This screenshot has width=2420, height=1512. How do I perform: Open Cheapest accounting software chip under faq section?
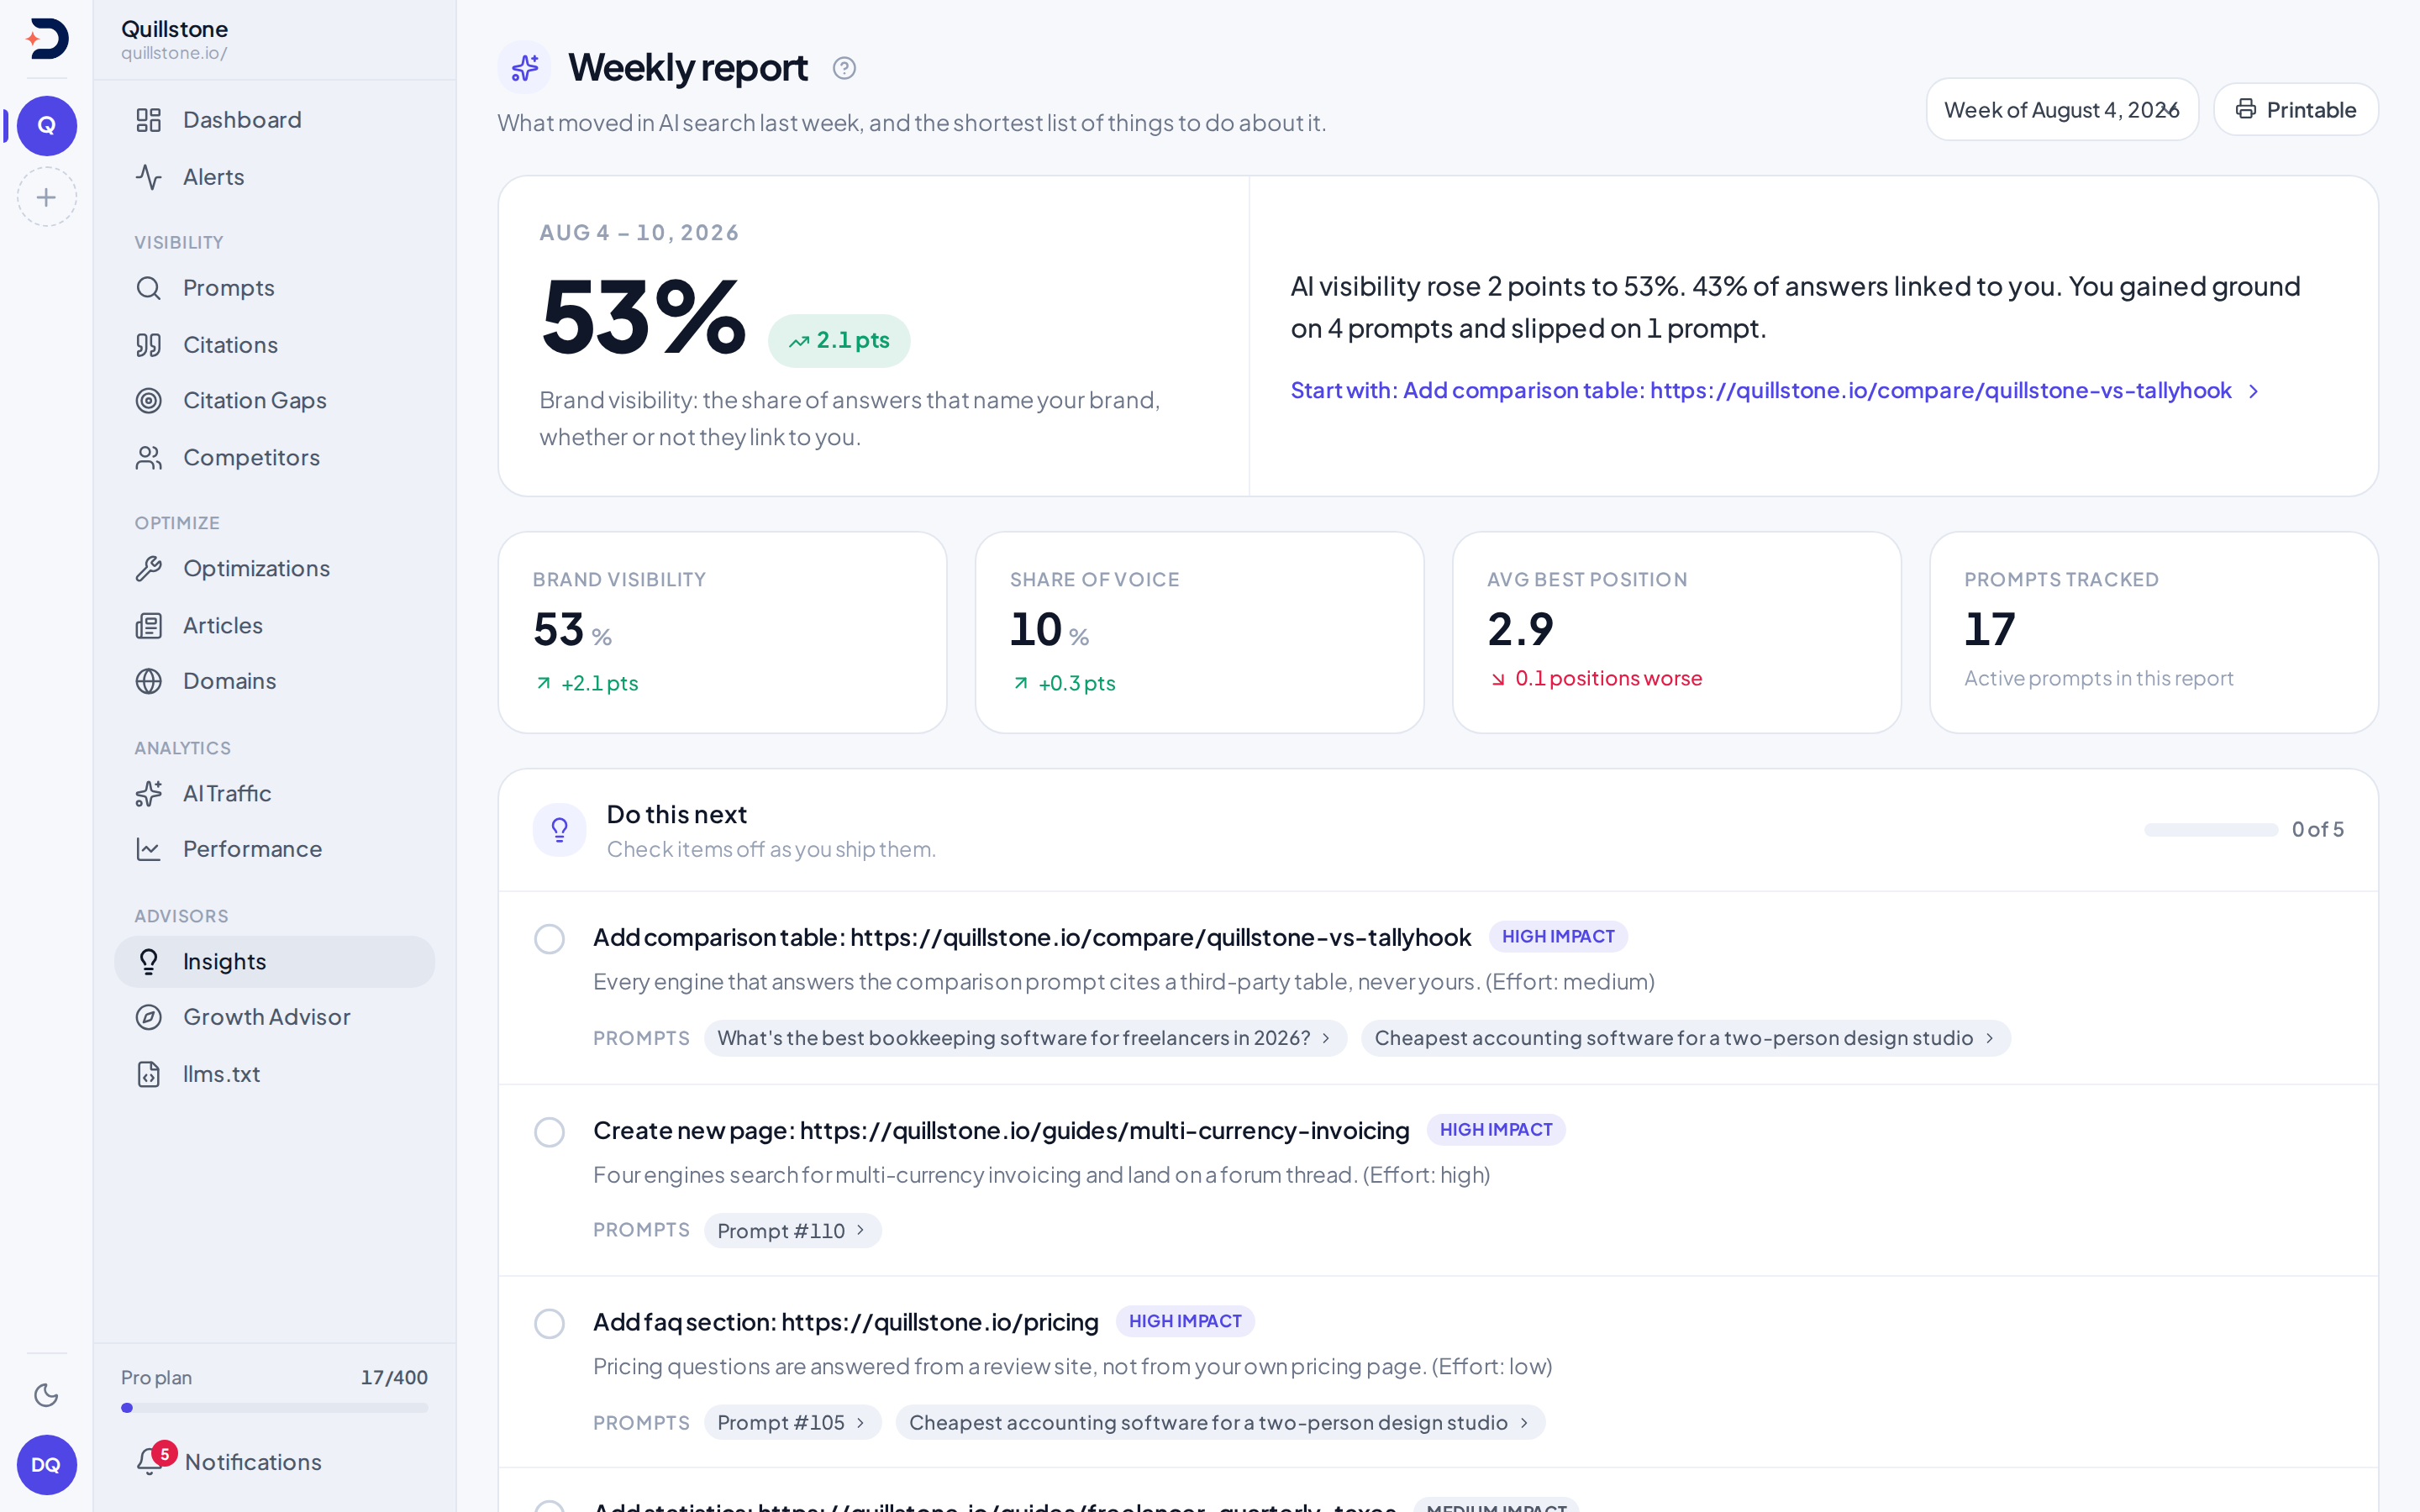point(1219,1423)
